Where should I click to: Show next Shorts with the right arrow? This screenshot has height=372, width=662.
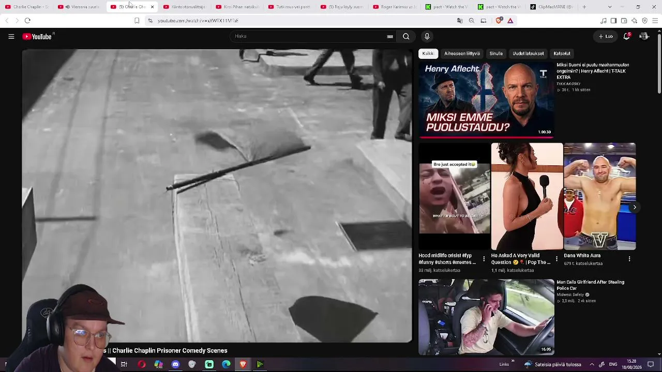click(x=635, y=207)
